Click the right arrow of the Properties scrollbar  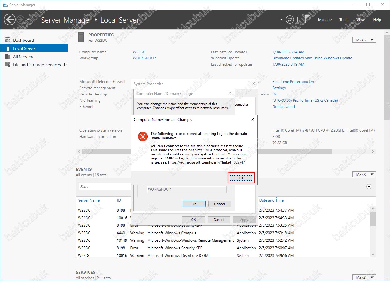(373, 151)
